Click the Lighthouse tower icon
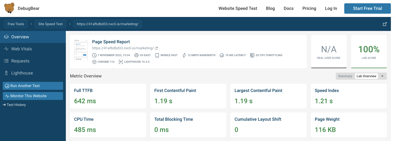 pyautogui.click(x=6, y=73)
